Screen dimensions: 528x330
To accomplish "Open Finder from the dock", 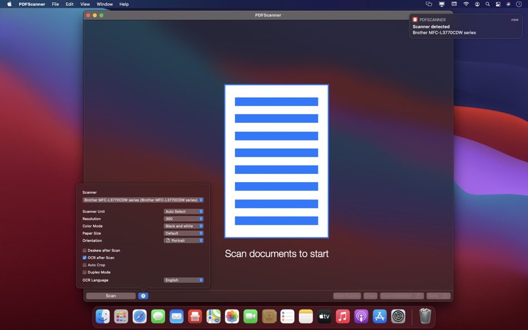I will coord(103,317).
